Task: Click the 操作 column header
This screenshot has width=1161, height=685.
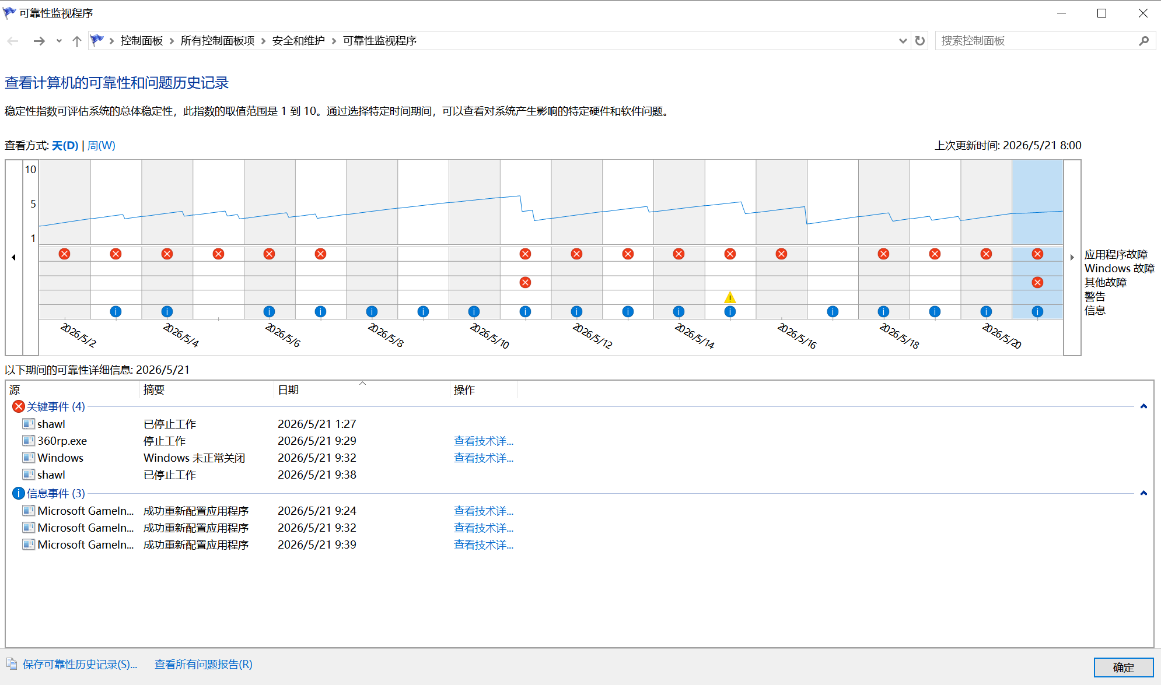Action: tap(484, 389)
